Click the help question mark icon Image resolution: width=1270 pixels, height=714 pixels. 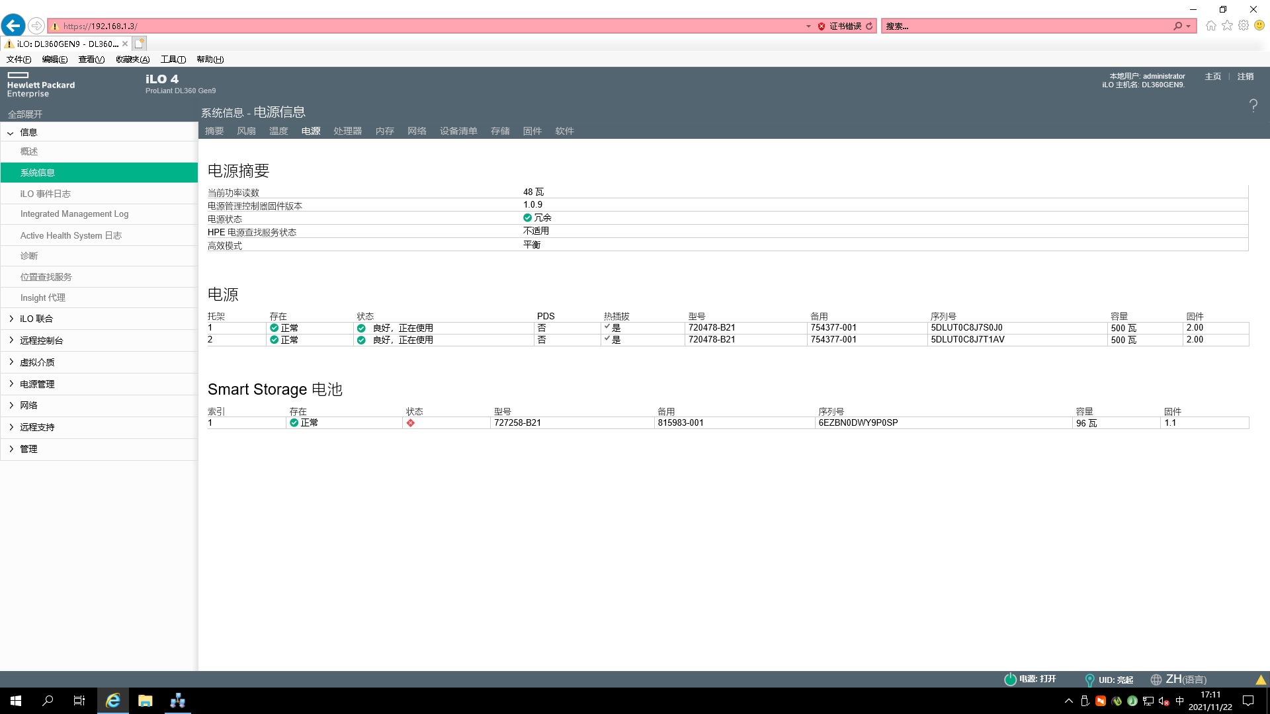click(x=1253, y=105)
